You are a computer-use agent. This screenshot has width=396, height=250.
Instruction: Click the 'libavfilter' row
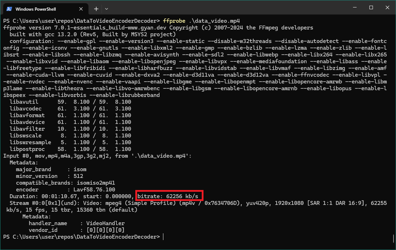pos(70,129)
